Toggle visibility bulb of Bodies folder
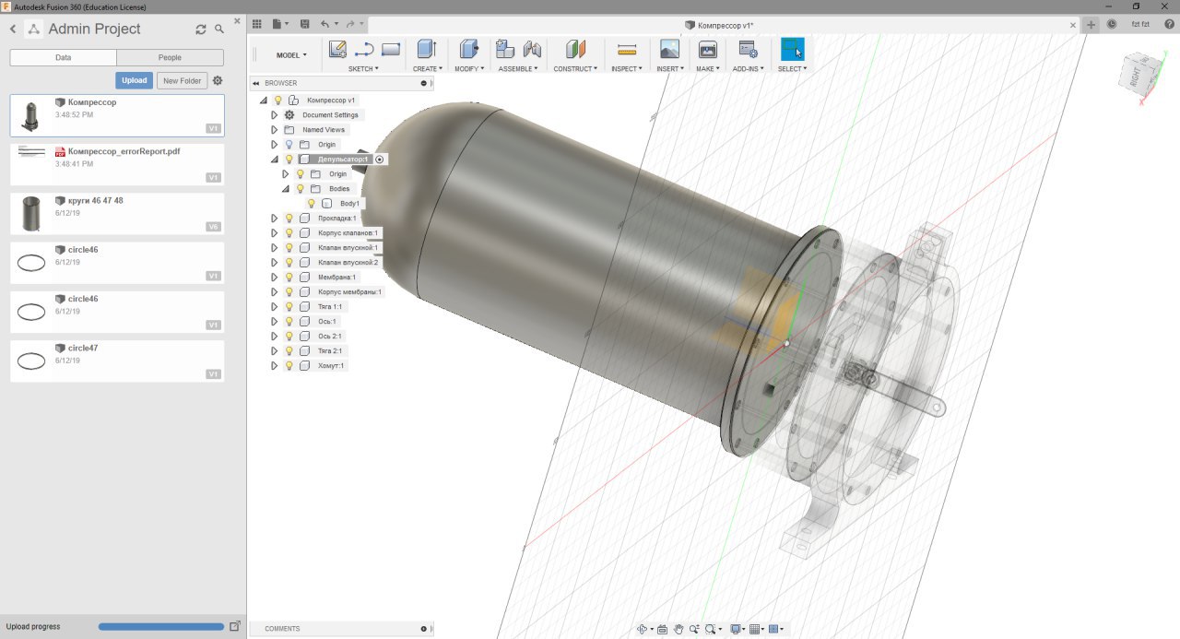The height and width of the screenshot is (639, 1180). (x=300, y=189)
